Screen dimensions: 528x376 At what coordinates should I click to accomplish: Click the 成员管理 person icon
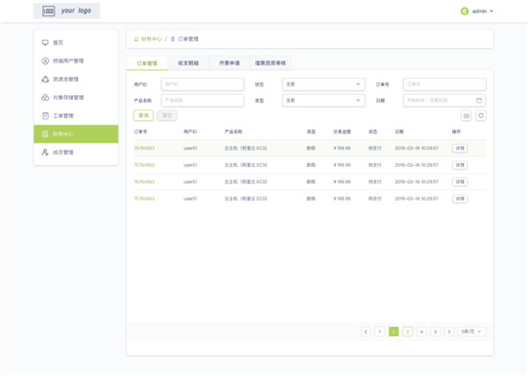(45, 153)
